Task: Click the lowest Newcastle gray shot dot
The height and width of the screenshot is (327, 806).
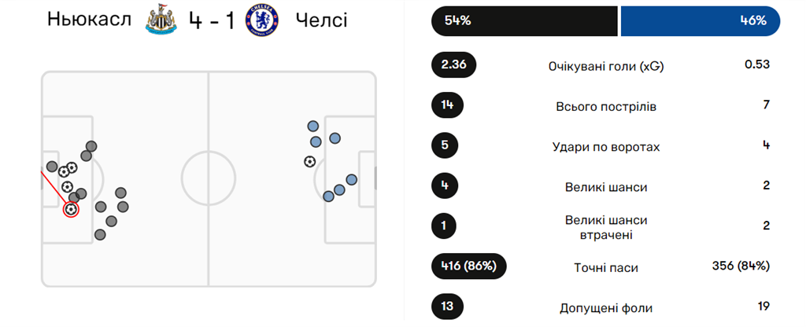Action: (x=100, y=234)
